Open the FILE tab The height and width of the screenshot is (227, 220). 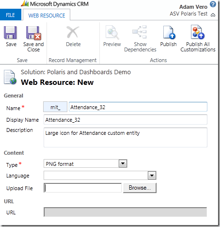tap(11, 15)
